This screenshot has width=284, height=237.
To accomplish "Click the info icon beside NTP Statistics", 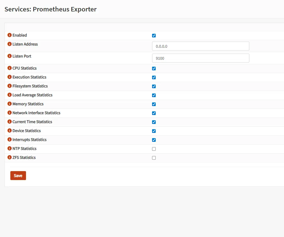I will click(x=10, y=148).
